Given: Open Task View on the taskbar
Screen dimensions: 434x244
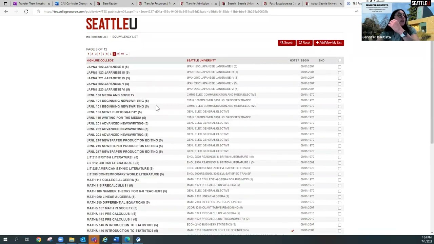Looking at the screenshot, I should [27, 240].
